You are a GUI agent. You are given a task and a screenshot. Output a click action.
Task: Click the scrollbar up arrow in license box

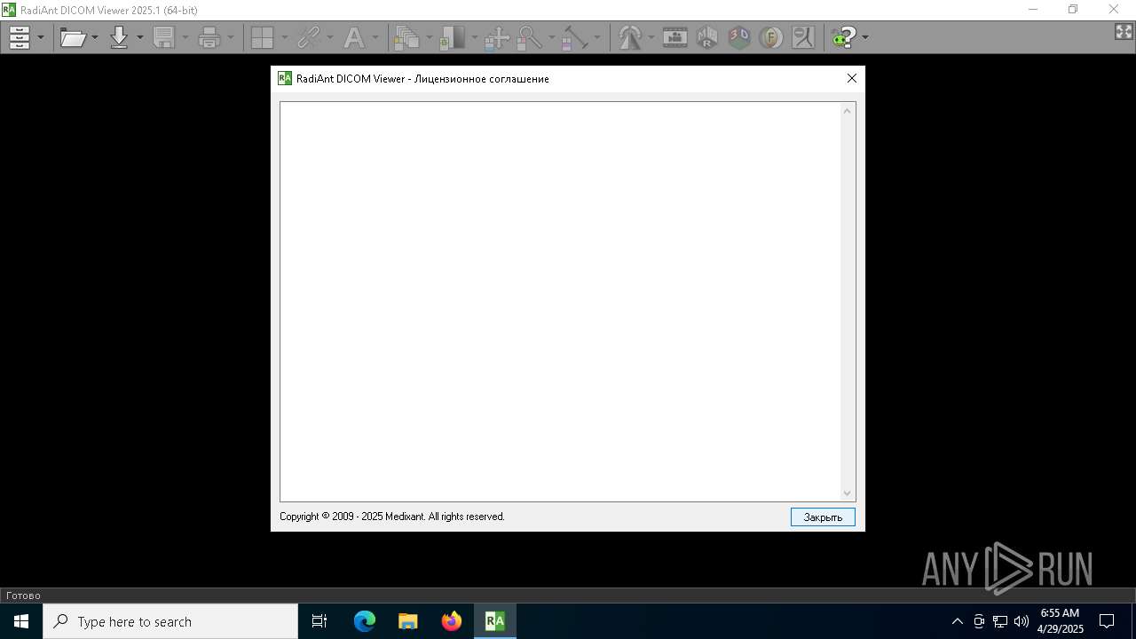(x=848, y=110)
